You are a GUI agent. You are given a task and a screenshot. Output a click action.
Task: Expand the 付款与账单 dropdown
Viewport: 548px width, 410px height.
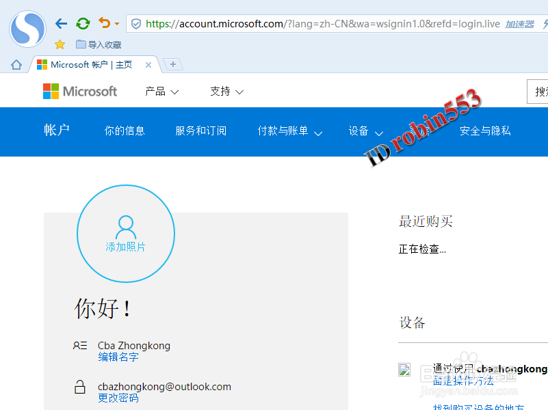tap(289, 131)
